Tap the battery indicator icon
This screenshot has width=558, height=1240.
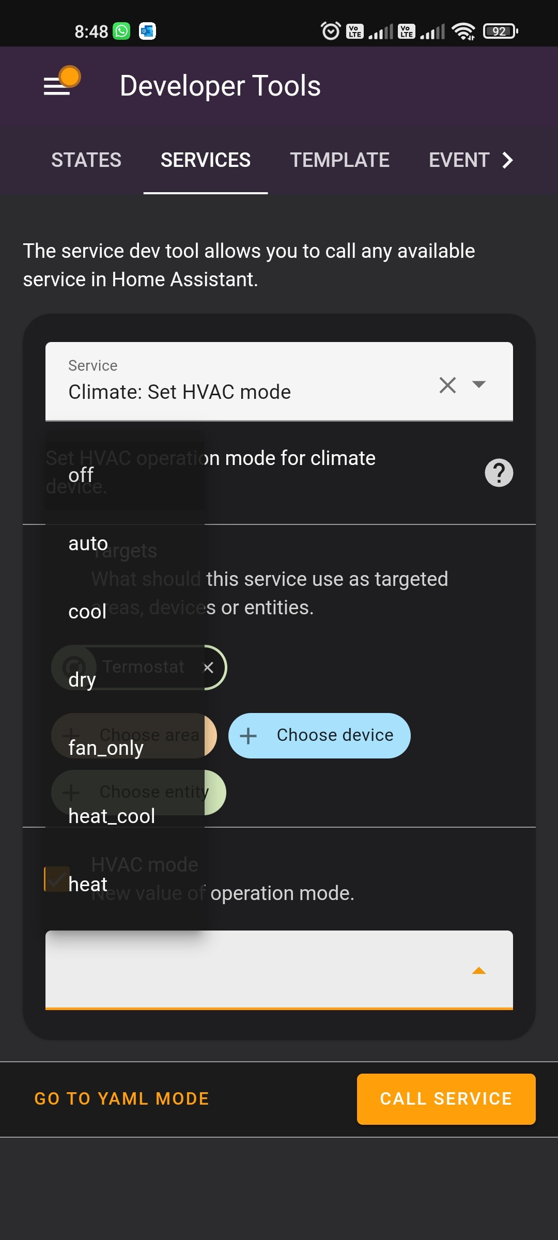point(500,32)
